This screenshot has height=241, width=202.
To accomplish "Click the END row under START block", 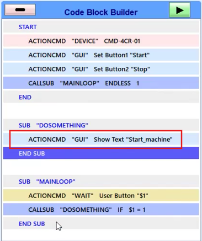I will point(101,97).
